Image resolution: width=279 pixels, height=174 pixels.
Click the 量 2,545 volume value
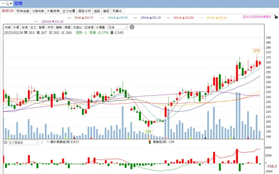tap(117, 33)
